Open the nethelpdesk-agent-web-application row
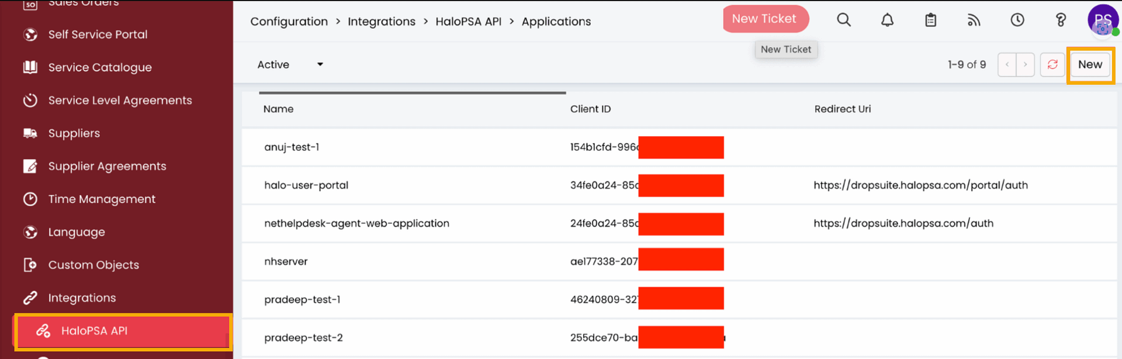Viewport: 1122px width, 359px height. [356, 223]
